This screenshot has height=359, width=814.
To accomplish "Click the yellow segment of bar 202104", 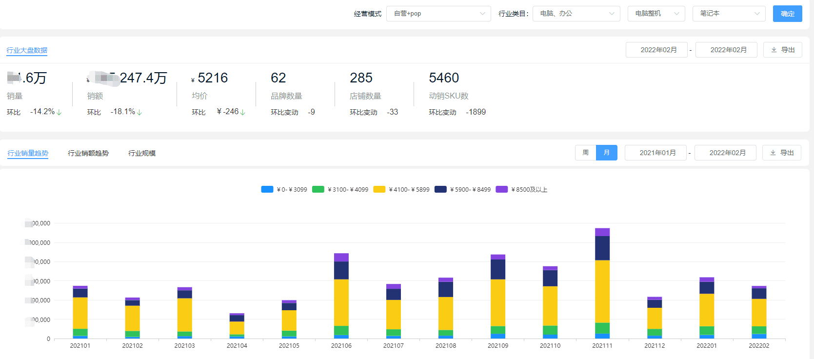I will 237,328.
